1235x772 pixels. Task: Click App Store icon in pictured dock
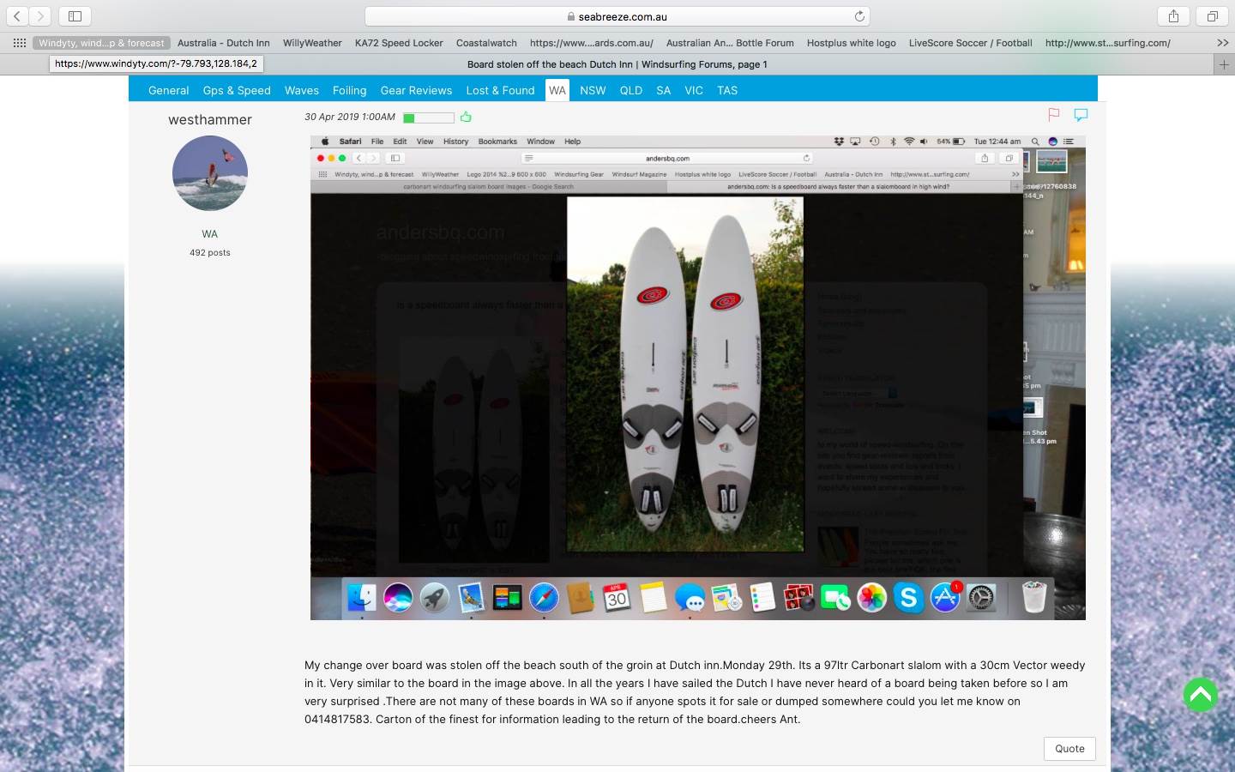pos(944,598)
